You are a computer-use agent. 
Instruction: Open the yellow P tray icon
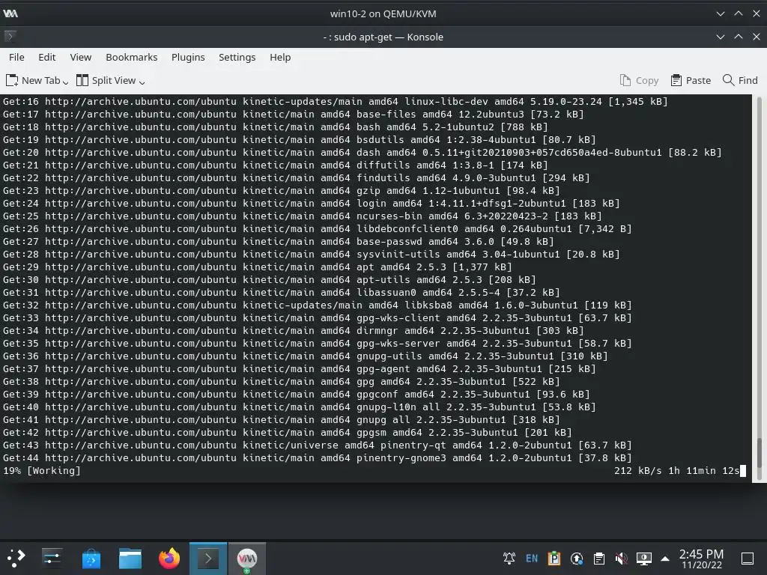point(554,558)
